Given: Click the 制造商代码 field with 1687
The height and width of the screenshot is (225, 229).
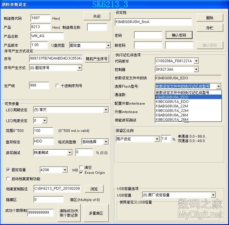Looking at the screenshot, I should coord(41,18).
